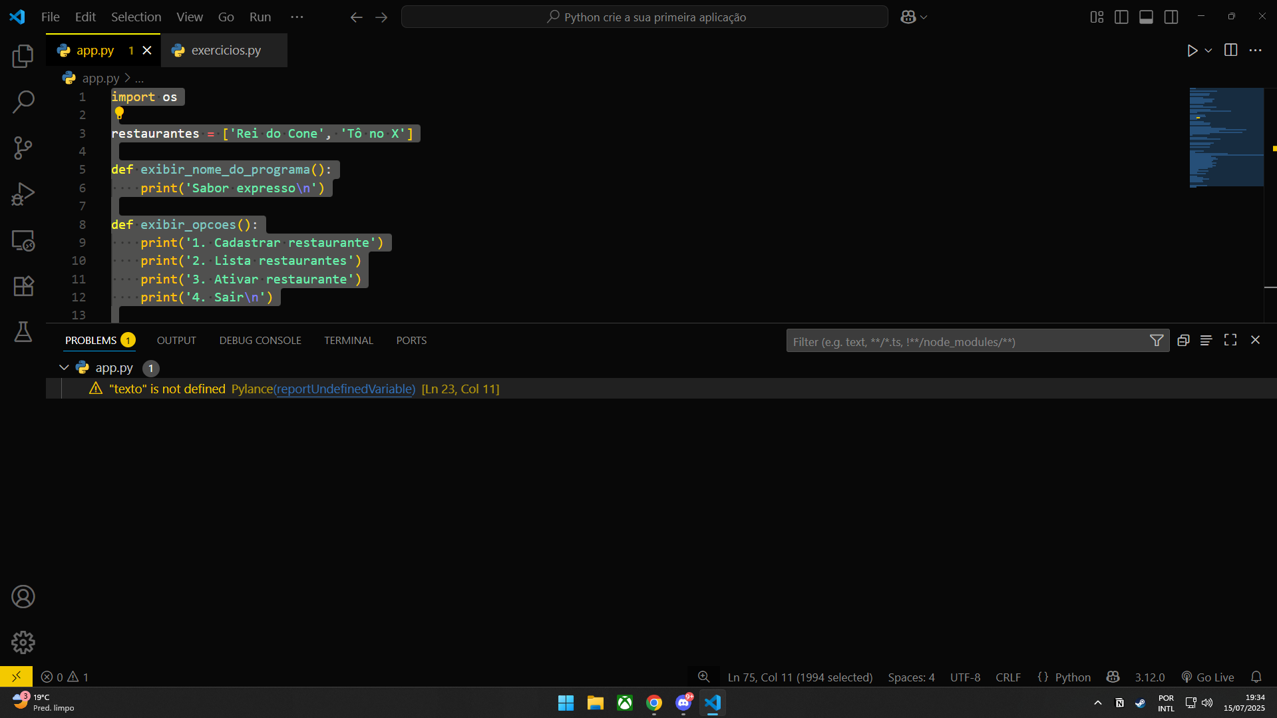Open the File menu
This screenshot has width=1277, height=718.
(x=51, y=17)
